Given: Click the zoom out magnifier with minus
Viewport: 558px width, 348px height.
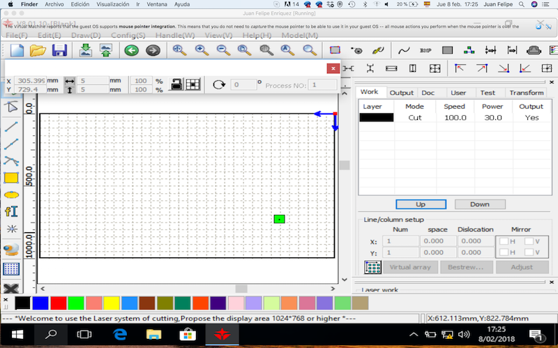Looking at the screenshot, I should coord(223,50).
